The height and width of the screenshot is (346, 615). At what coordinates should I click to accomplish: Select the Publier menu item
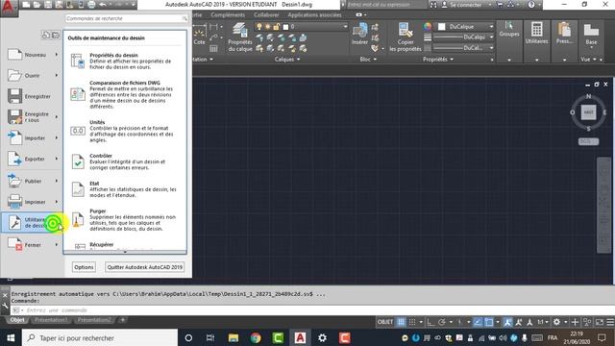(31, 181)
